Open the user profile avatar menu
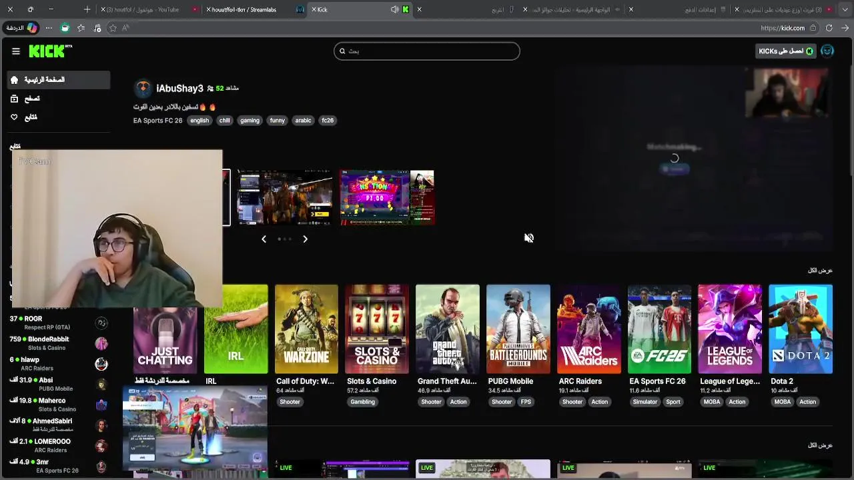This screenshot has height=480, width=854. (827, 51)
